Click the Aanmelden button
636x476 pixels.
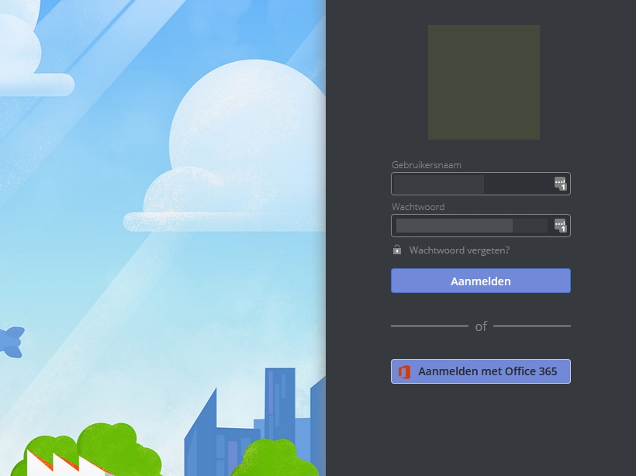point(480,281)
